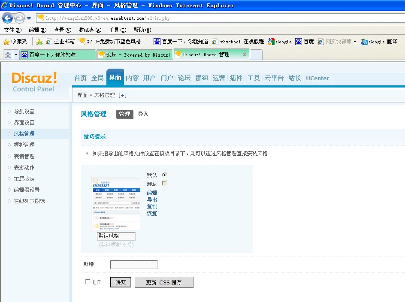405x302 pixels.
Task: Select the 管理 sub-tab
Action: 124,114
